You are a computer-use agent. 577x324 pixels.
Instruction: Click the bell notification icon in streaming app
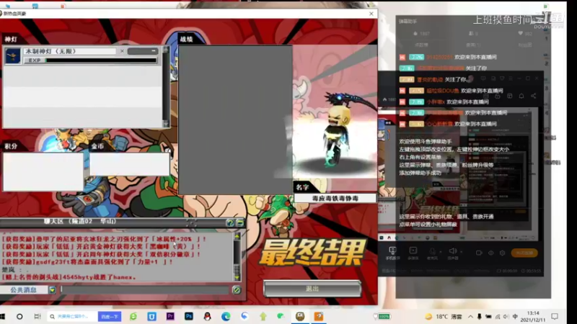[521, 96]
